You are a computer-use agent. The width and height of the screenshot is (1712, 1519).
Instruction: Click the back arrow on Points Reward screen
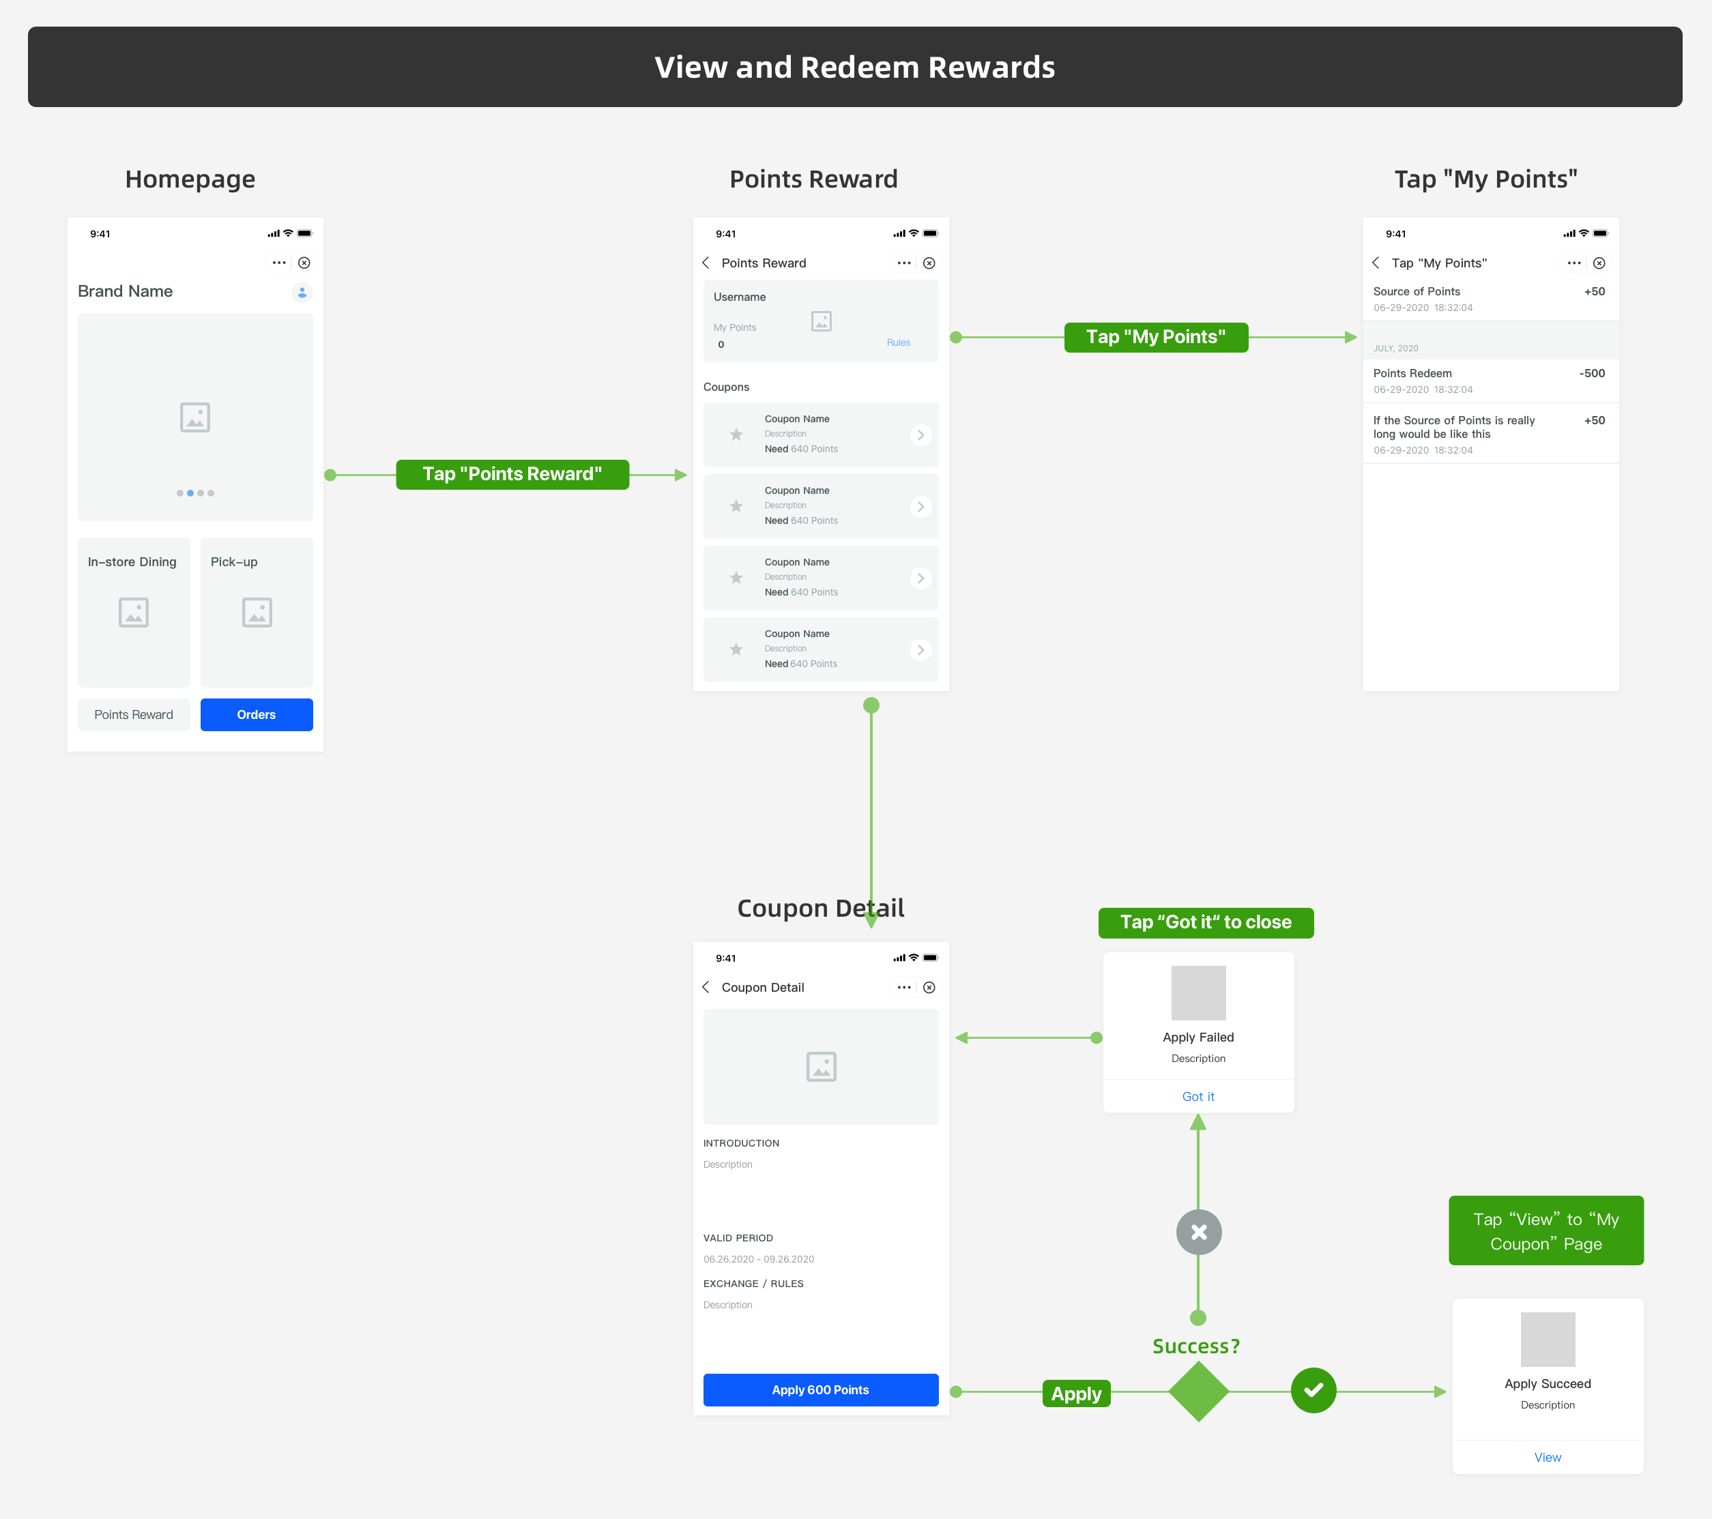(706, 262)
